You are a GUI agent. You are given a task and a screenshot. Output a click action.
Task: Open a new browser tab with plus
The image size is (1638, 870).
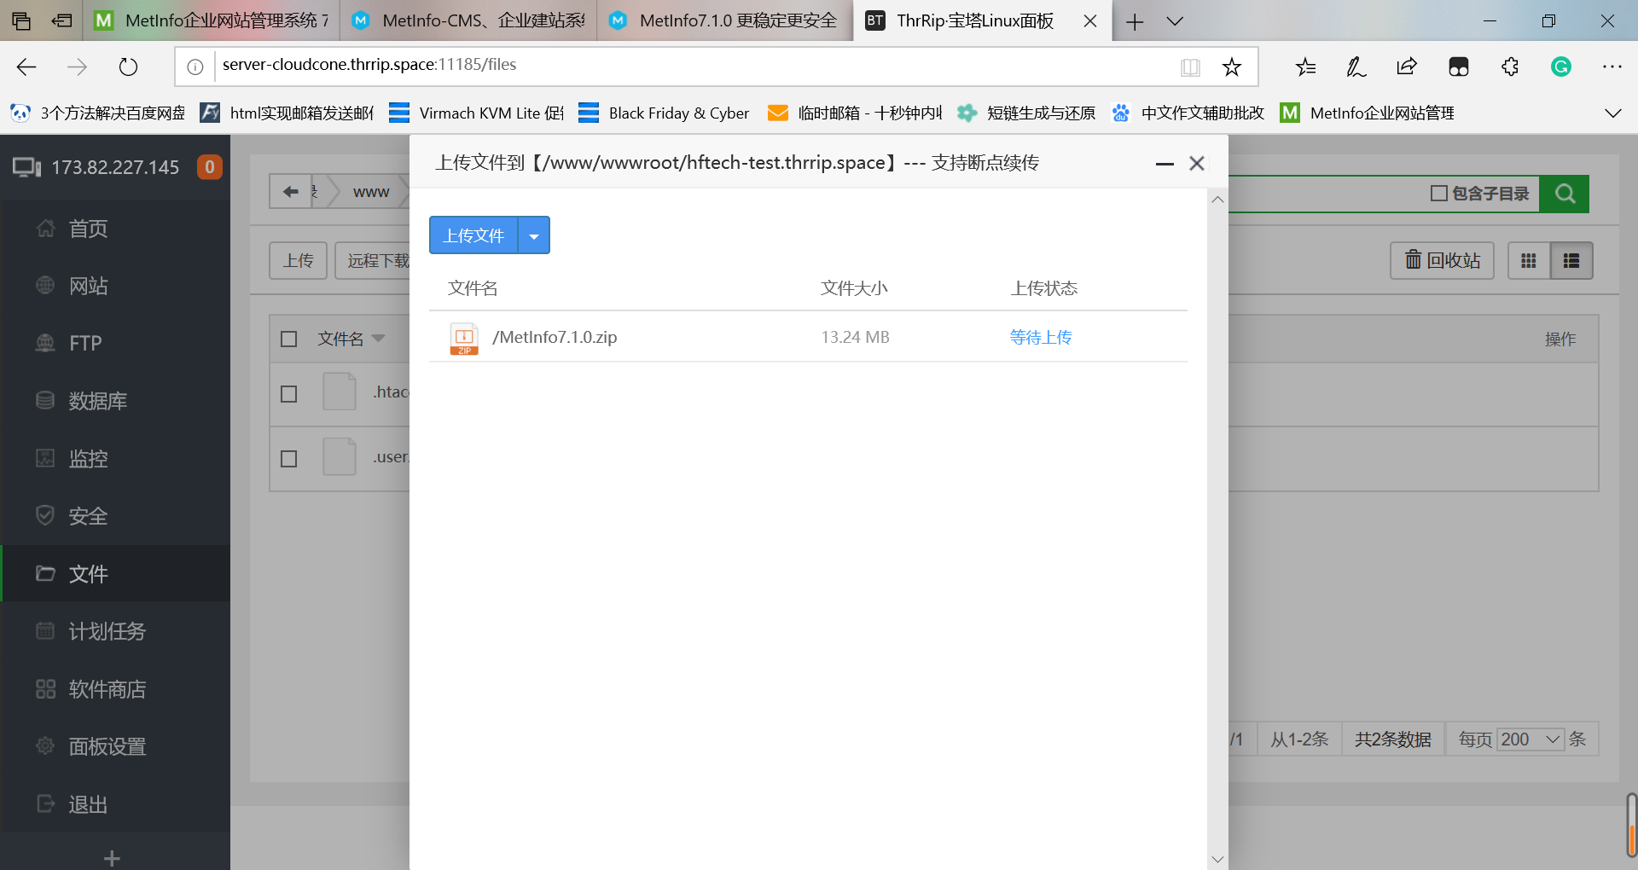[1135, 22]
